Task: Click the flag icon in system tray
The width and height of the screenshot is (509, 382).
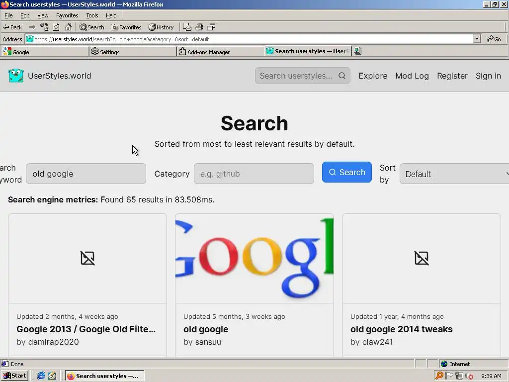Action: (449, 376)
